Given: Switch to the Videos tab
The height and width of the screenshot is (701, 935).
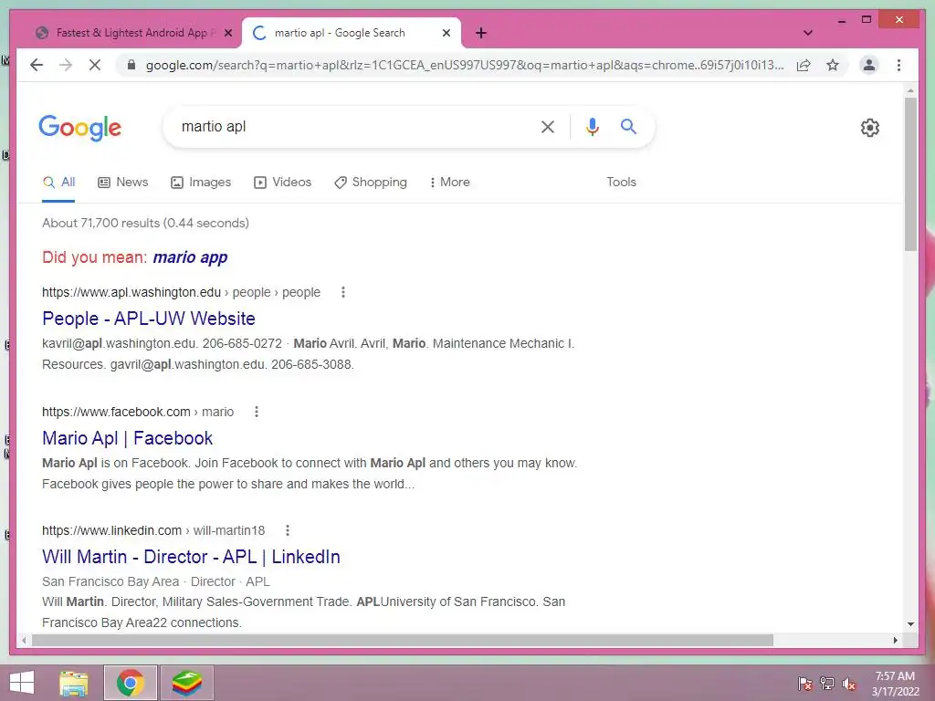Looking at the screenshot, I should tap(283, 183).
